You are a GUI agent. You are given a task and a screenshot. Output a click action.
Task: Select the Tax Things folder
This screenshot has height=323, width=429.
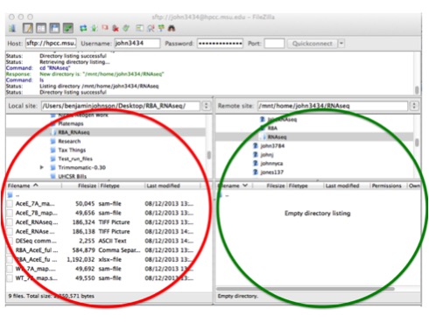click(x=72, y=150)
